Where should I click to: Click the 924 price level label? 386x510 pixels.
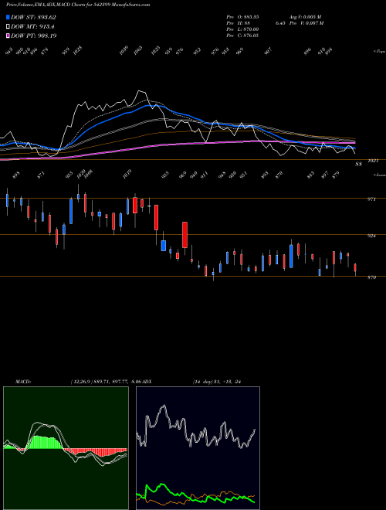tap(371, 236)
